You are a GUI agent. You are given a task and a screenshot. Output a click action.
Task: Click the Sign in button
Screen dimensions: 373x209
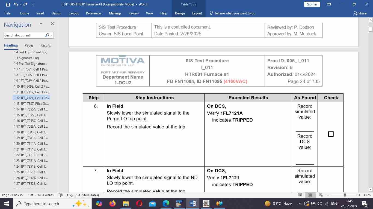[x=312, y=4]
